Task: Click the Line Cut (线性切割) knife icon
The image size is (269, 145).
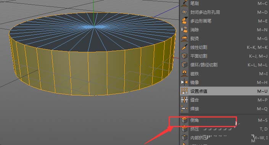Action: [x=184, y=47]
